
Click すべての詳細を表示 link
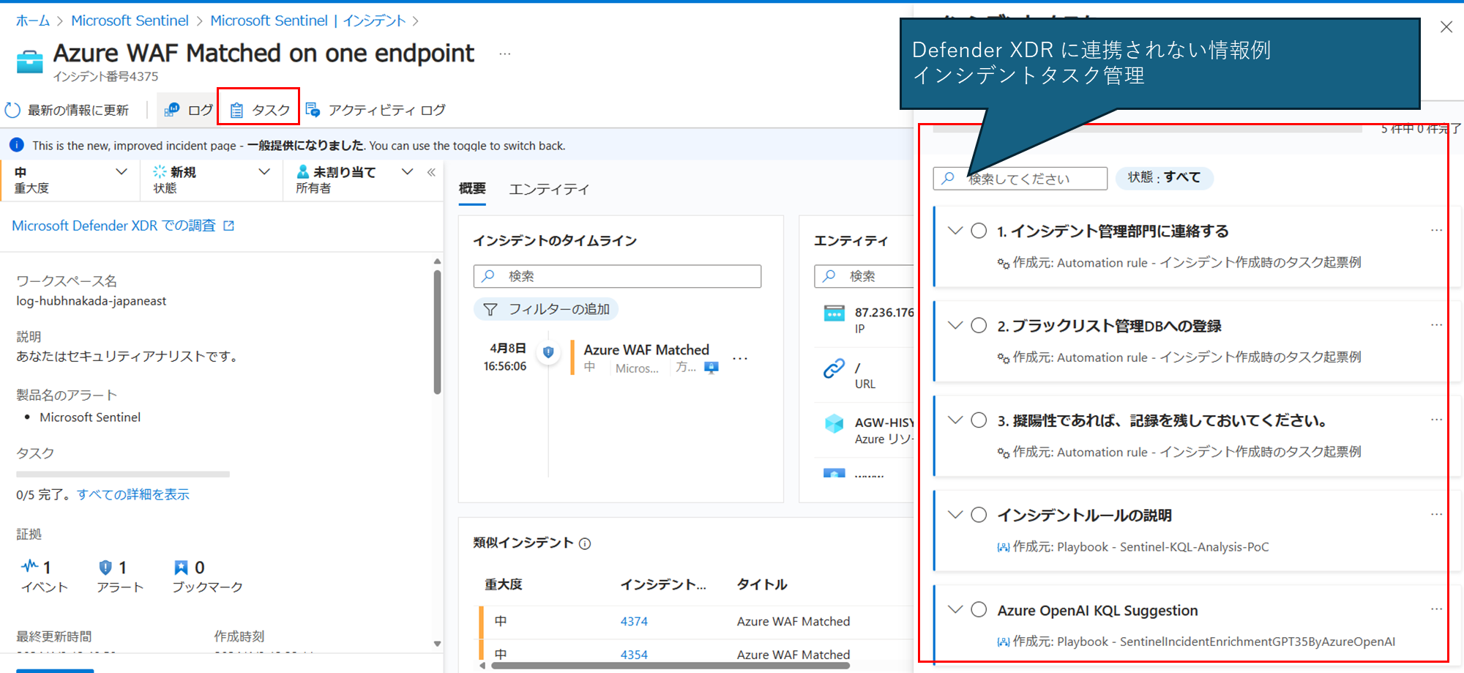[x=133, y=495]
